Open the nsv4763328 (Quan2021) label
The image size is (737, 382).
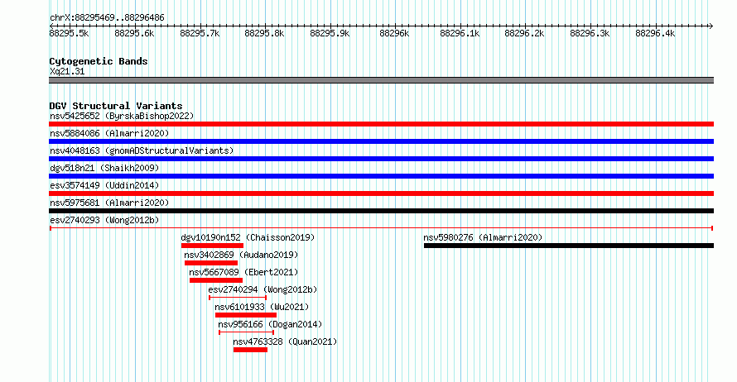tap(285, 341)
